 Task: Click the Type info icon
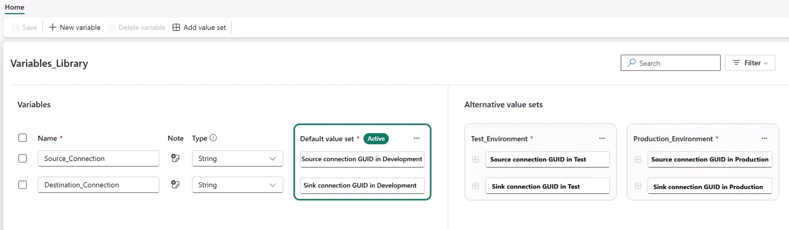[x=213, y=138]
